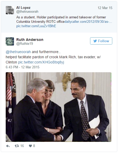Click @thetrueoorah handle under Al Lopez
Screen dimensions: 118x153
(27, 12)
